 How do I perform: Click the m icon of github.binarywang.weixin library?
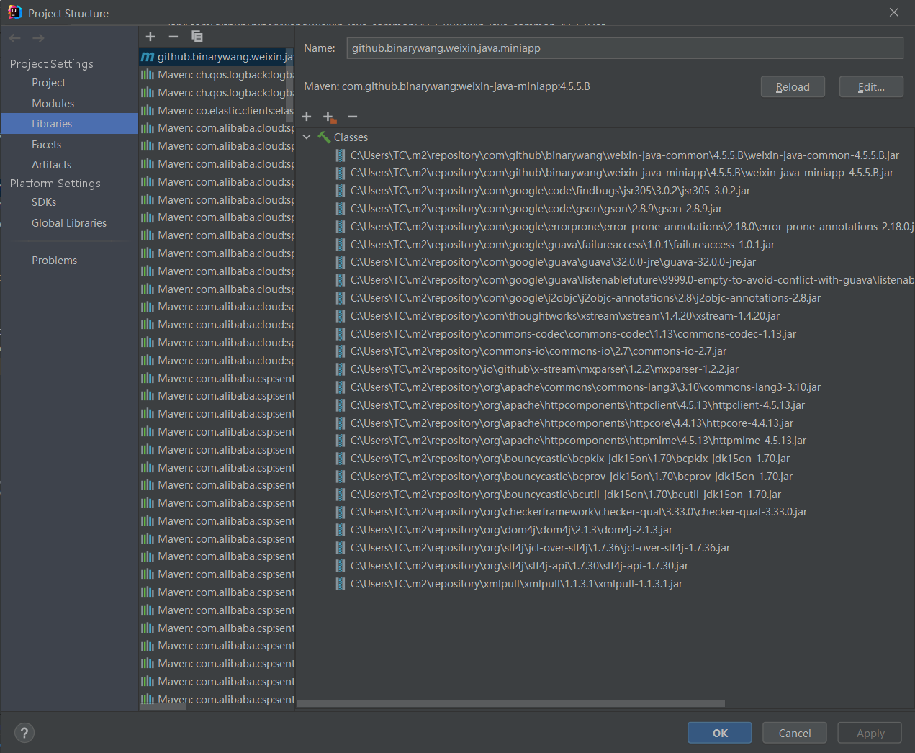coord(148,57)
